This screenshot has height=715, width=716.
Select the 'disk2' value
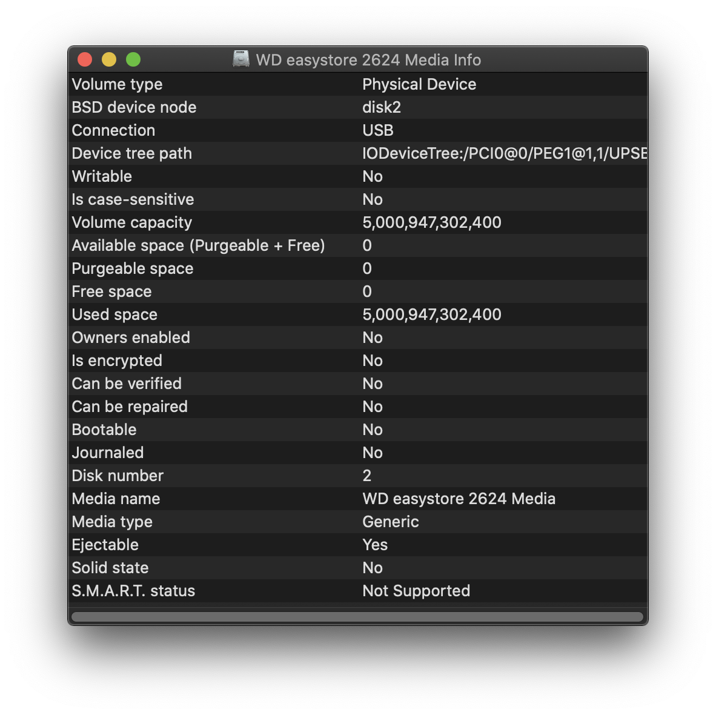click(382, 107)
